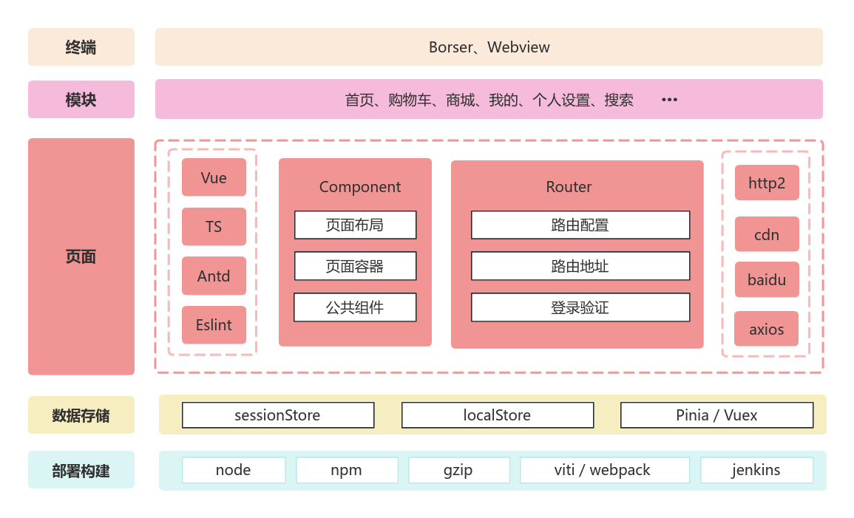Select the Component panel header

360,187
